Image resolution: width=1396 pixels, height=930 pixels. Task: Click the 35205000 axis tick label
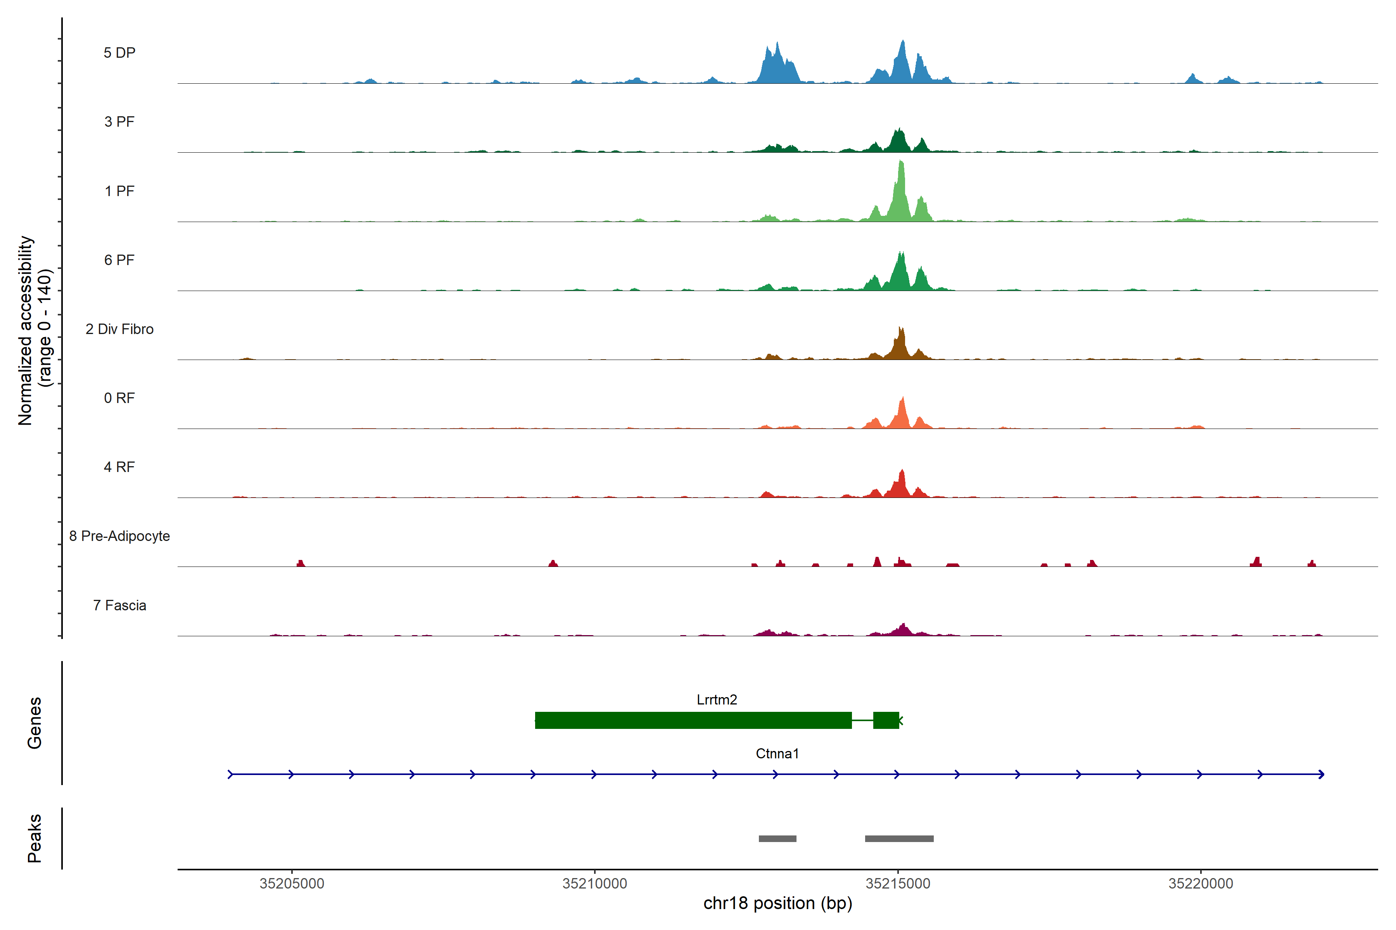[x=292, y=884]
